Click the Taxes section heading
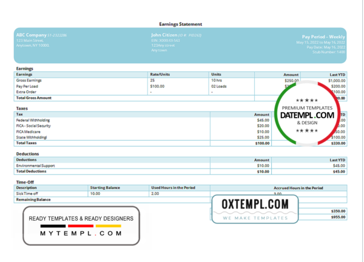The height and width of the screenshot is (262, 364). (x=22, y=109)
